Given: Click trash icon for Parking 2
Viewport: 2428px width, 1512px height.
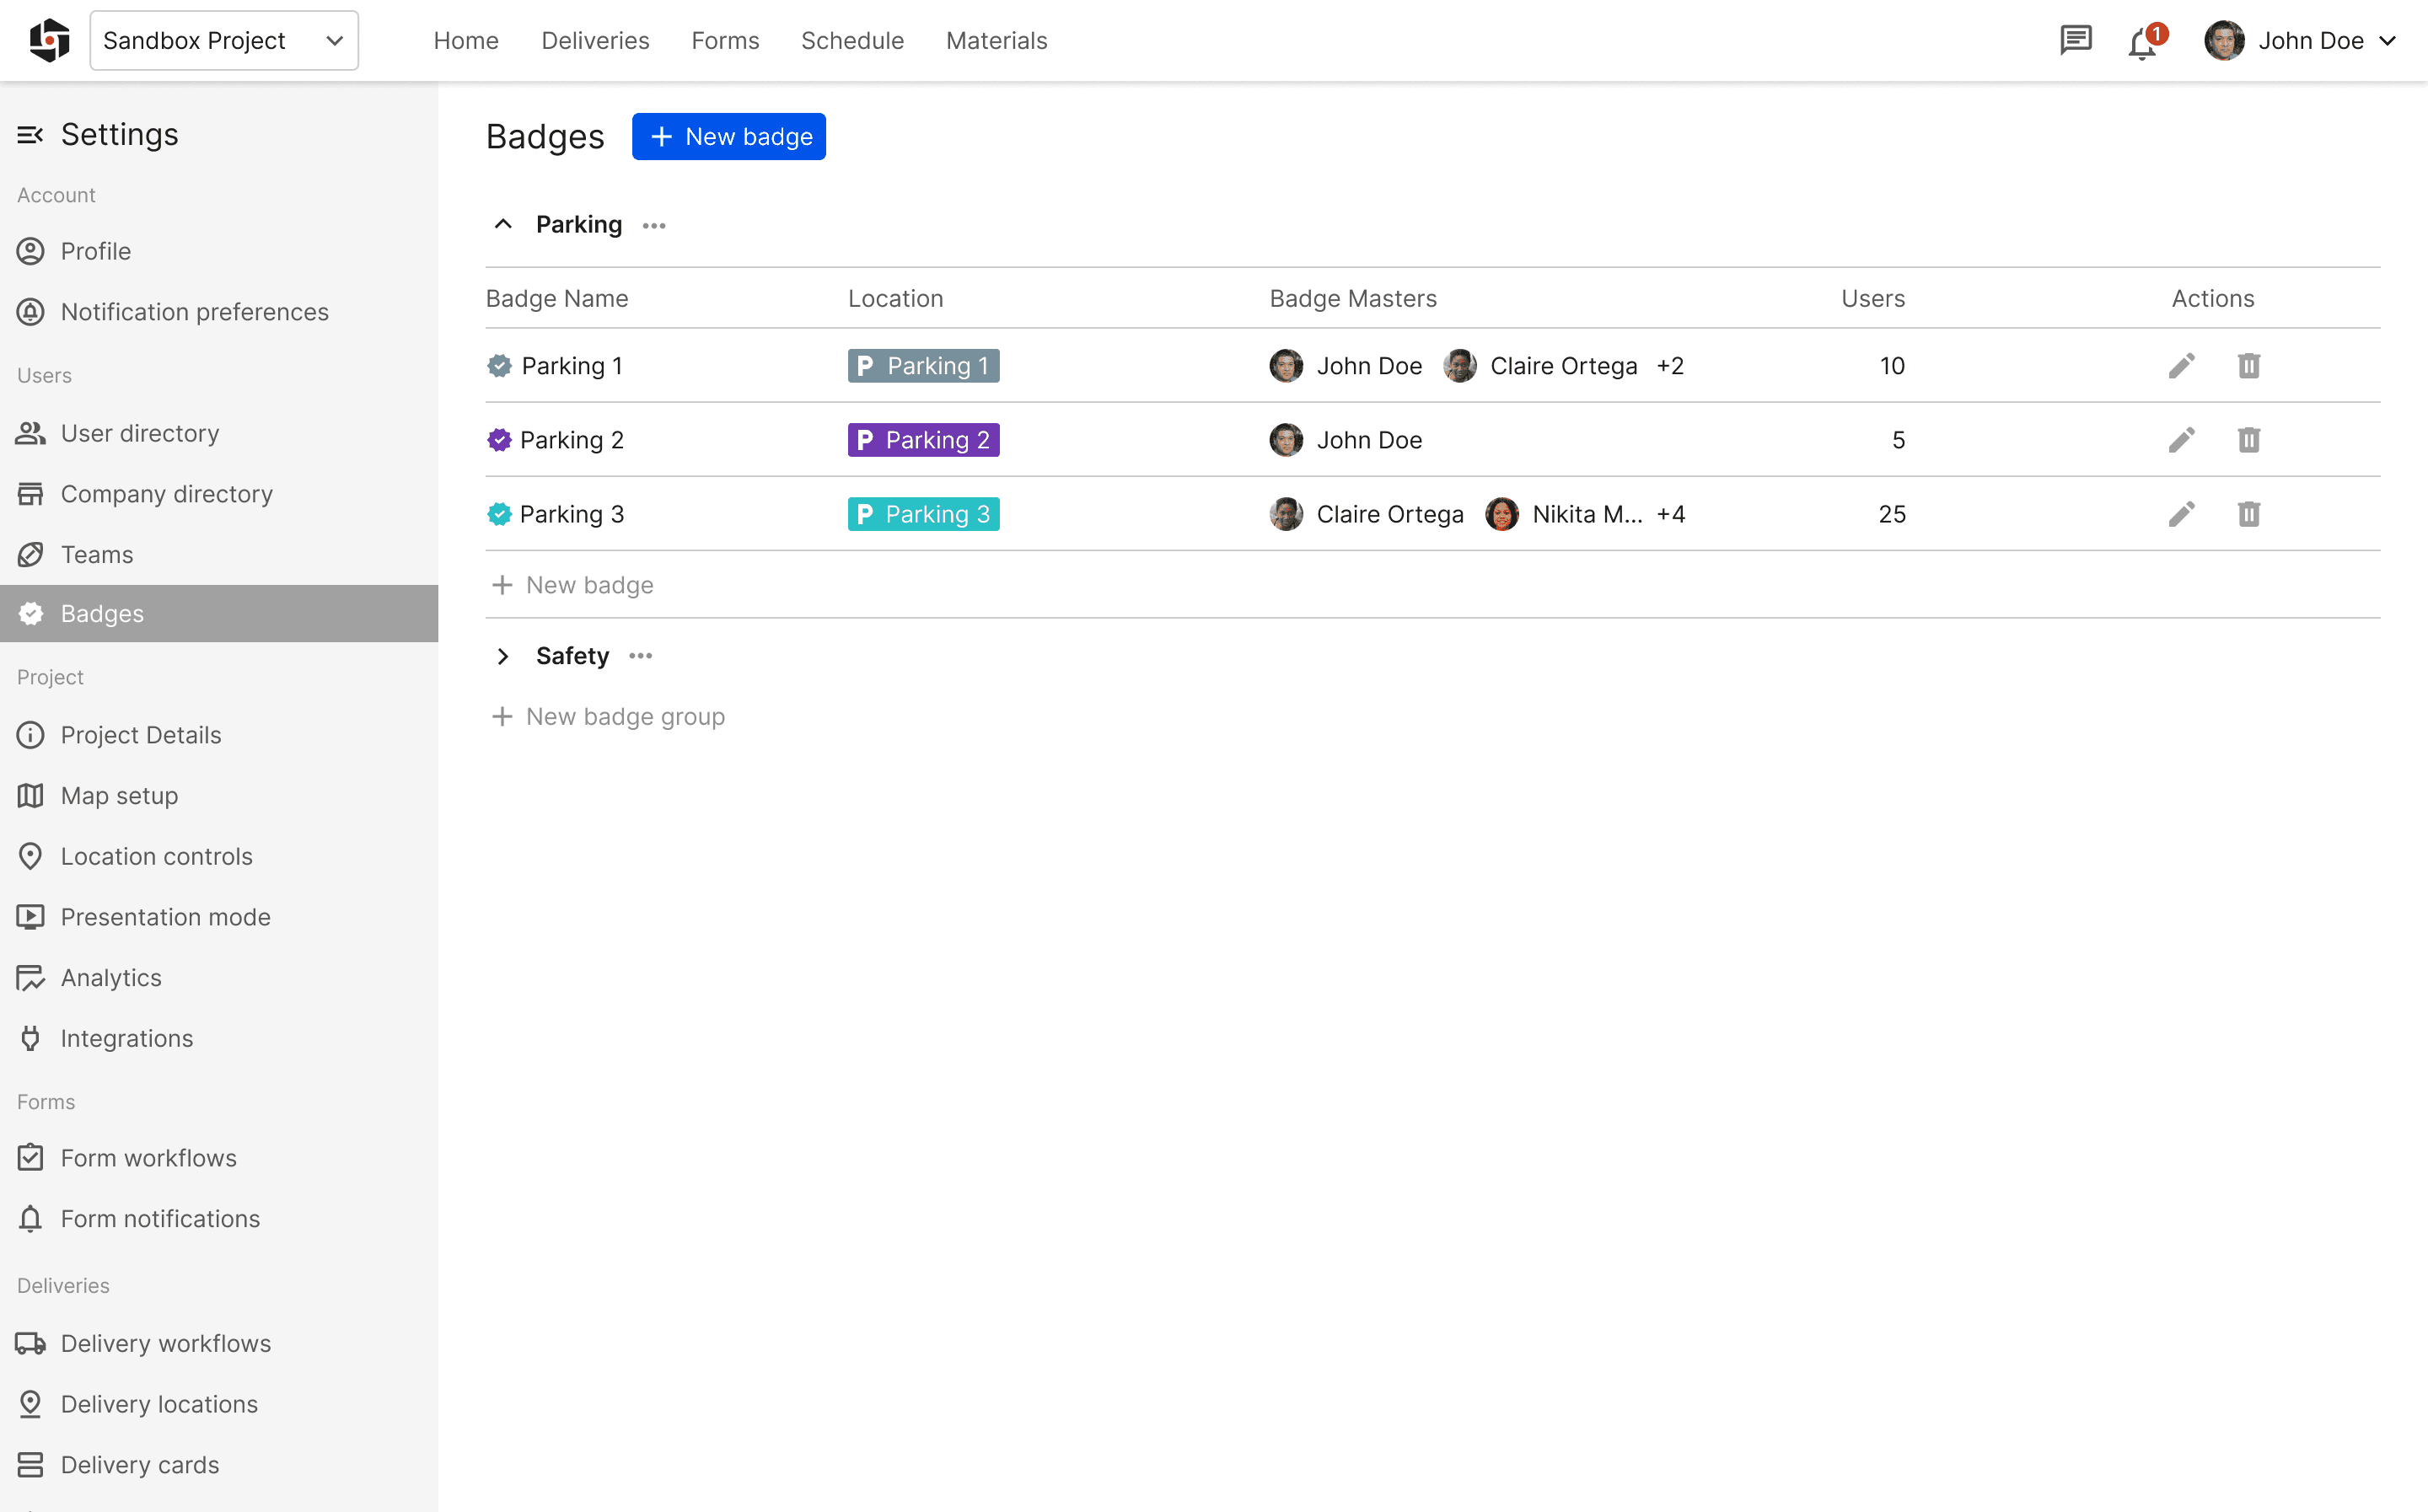Looking at the screenshot, I should [2248, 440].
